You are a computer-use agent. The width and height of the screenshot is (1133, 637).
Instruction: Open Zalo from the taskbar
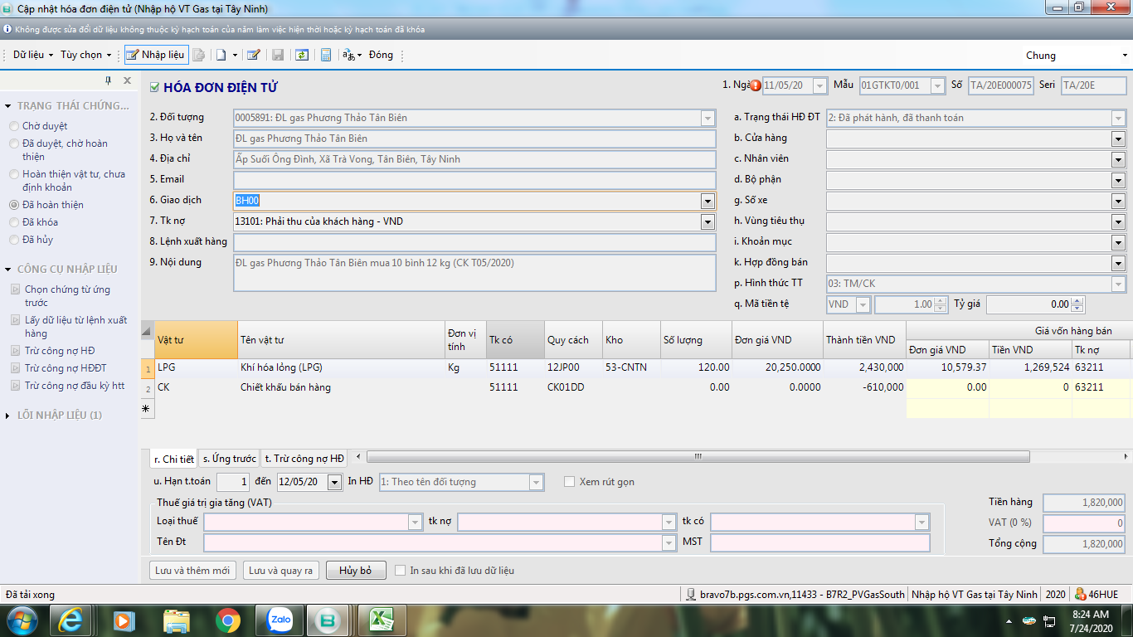[x=280, y=620]
